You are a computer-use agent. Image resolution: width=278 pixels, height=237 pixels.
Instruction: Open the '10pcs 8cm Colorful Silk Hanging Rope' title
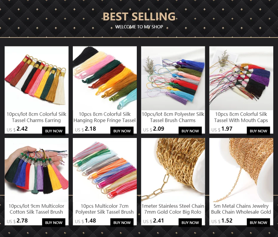pyautogui.click(x=105, y=117)
